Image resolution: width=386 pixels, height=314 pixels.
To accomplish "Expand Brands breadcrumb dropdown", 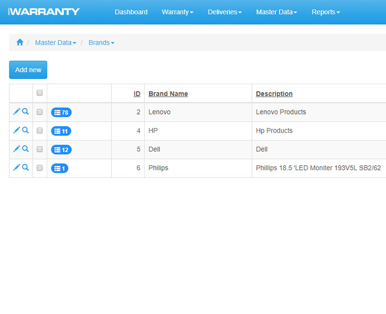I will coord(101,43).
